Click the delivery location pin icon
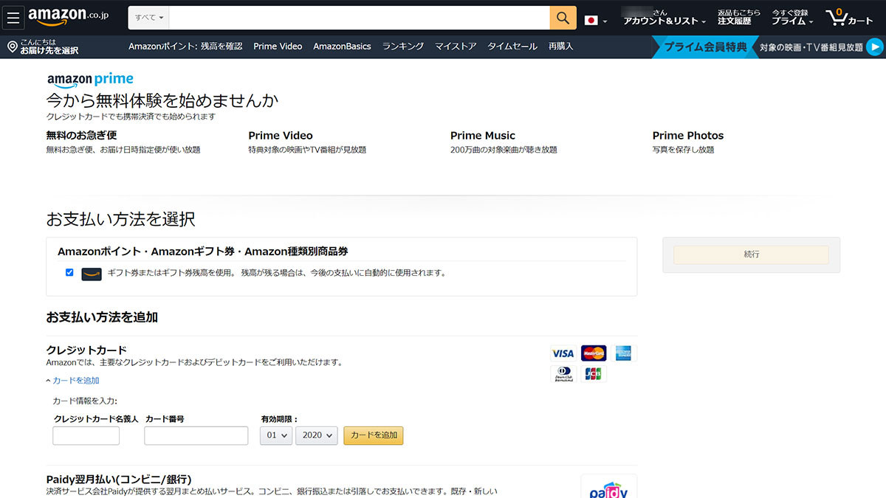Screen dimensions: 886x498 pyautogui.click(x=13, y=47)
